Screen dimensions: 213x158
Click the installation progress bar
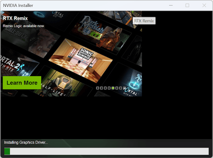(106, 151)
